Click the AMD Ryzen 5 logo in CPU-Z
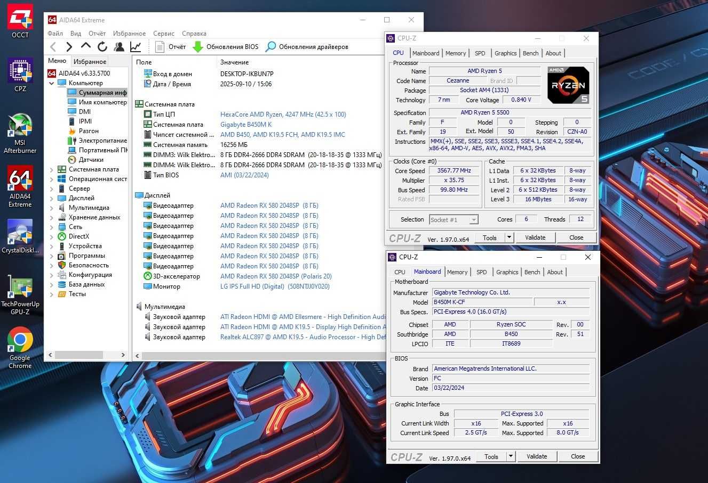 click(568, 85)
